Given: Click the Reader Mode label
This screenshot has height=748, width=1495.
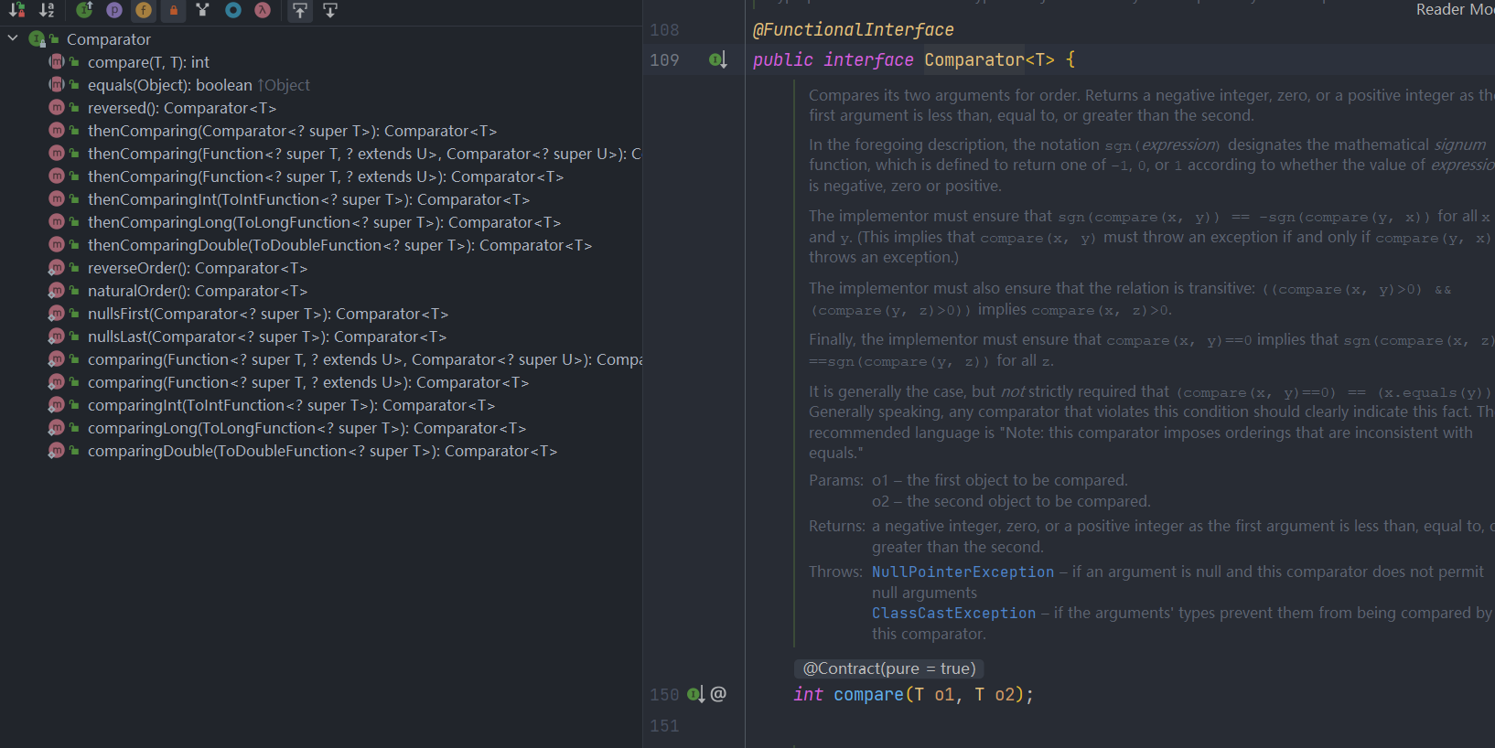Looking at the screenshot, I should click(x=1456, y=9).
